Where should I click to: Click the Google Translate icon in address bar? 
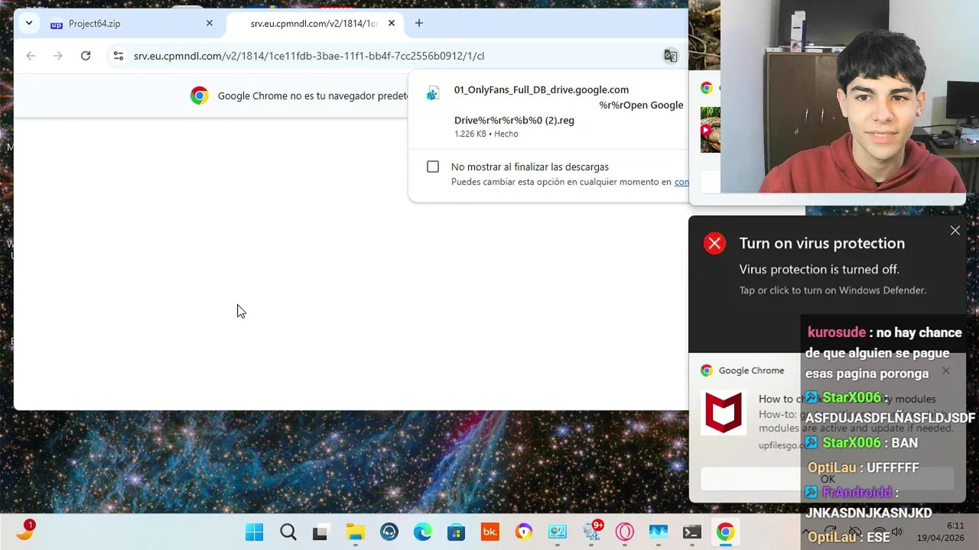670,56
